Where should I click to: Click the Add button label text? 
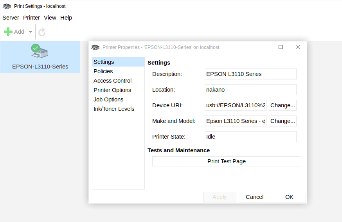(x=19, y=32)
